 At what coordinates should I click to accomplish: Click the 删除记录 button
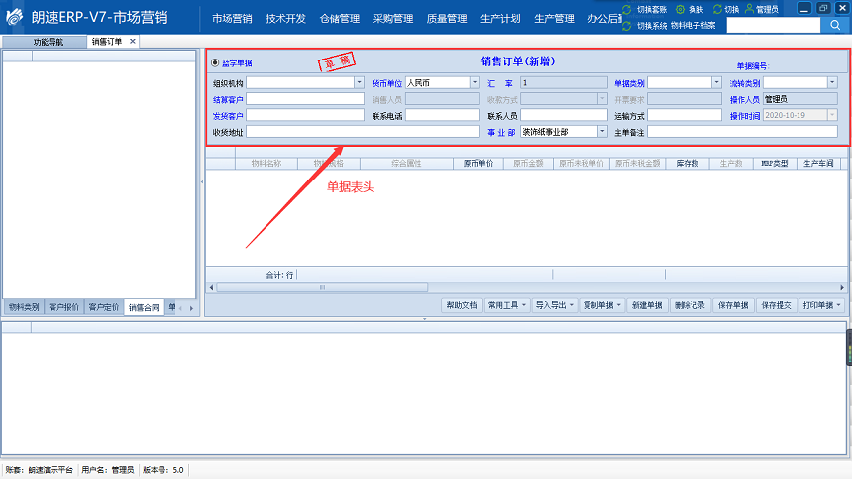click(x=691, y=305)
